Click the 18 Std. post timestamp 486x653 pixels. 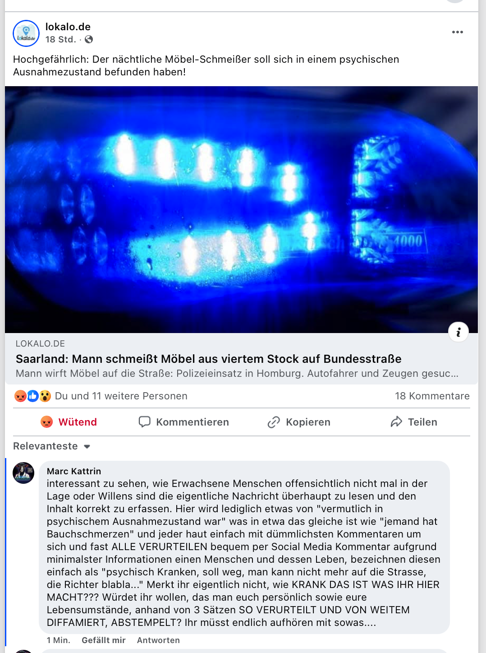click(60, 39)
